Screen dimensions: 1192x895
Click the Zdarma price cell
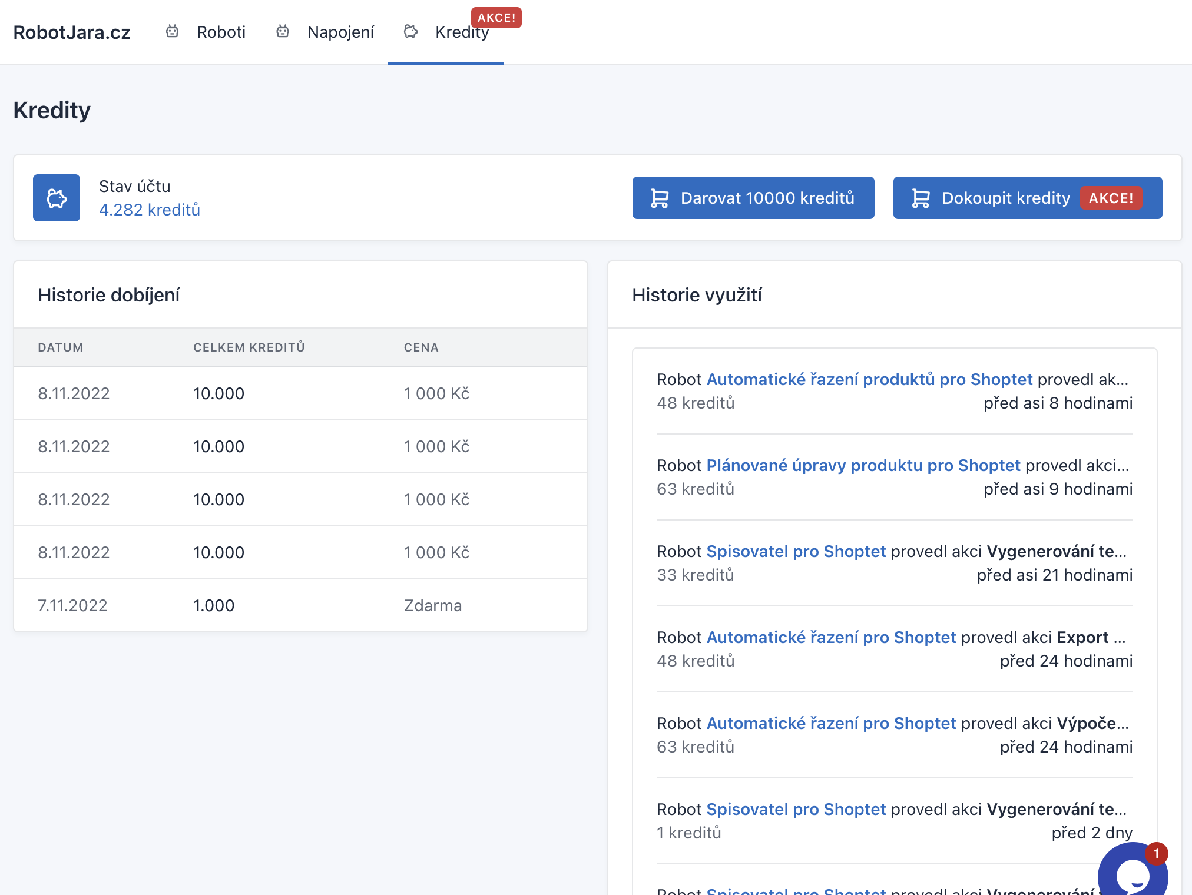tap(433, 605)
